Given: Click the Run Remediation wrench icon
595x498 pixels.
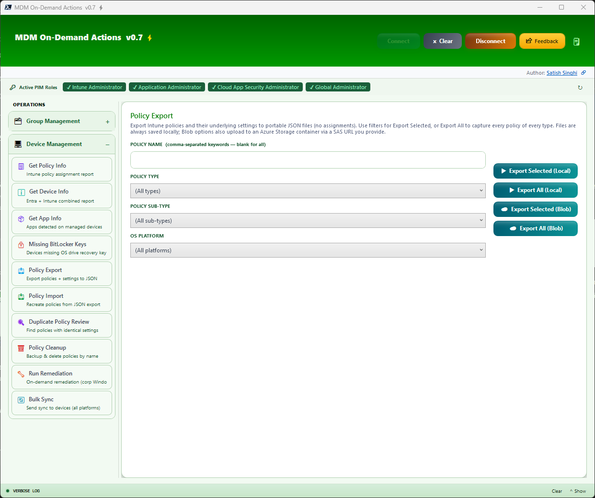Looking at the screenshot, I should (x=21, y=374).
